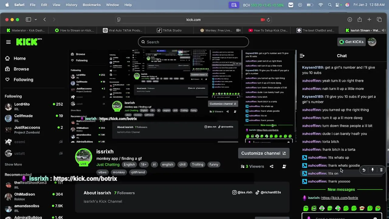389x219 pixels.
Task: Click the issrixh channel avatar with LIVE badge
Action: coord(84,157)
